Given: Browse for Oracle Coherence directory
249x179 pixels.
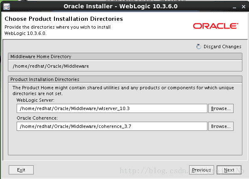Looking at the screenshot, I should [221, 126].
